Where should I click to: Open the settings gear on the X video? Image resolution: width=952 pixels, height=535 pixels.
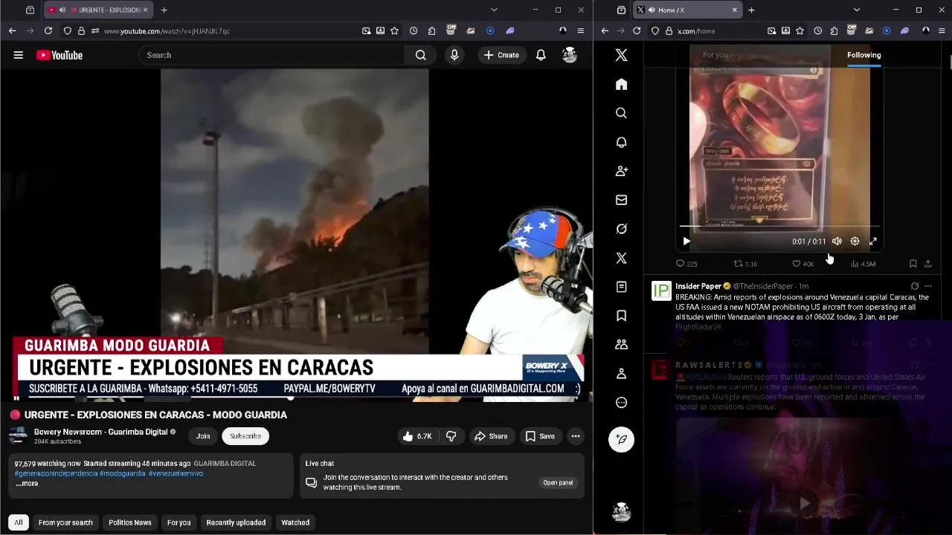coord(855,241)
